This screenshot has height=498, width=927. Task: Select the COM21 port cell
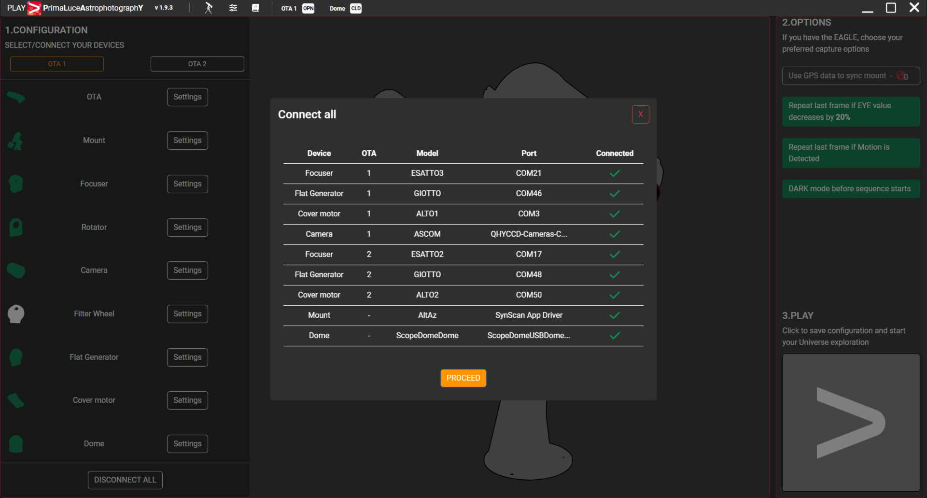529,173
